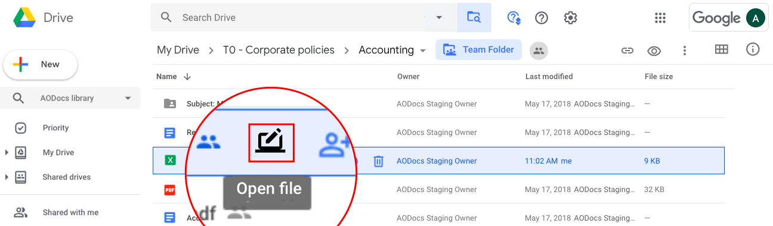Click AODocs Staging Owner in the 9 KB row
773x226 pixels.
[437, 161]
